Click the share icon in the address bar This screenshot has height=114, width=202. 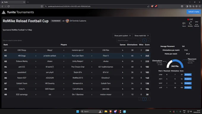point(148,6)
